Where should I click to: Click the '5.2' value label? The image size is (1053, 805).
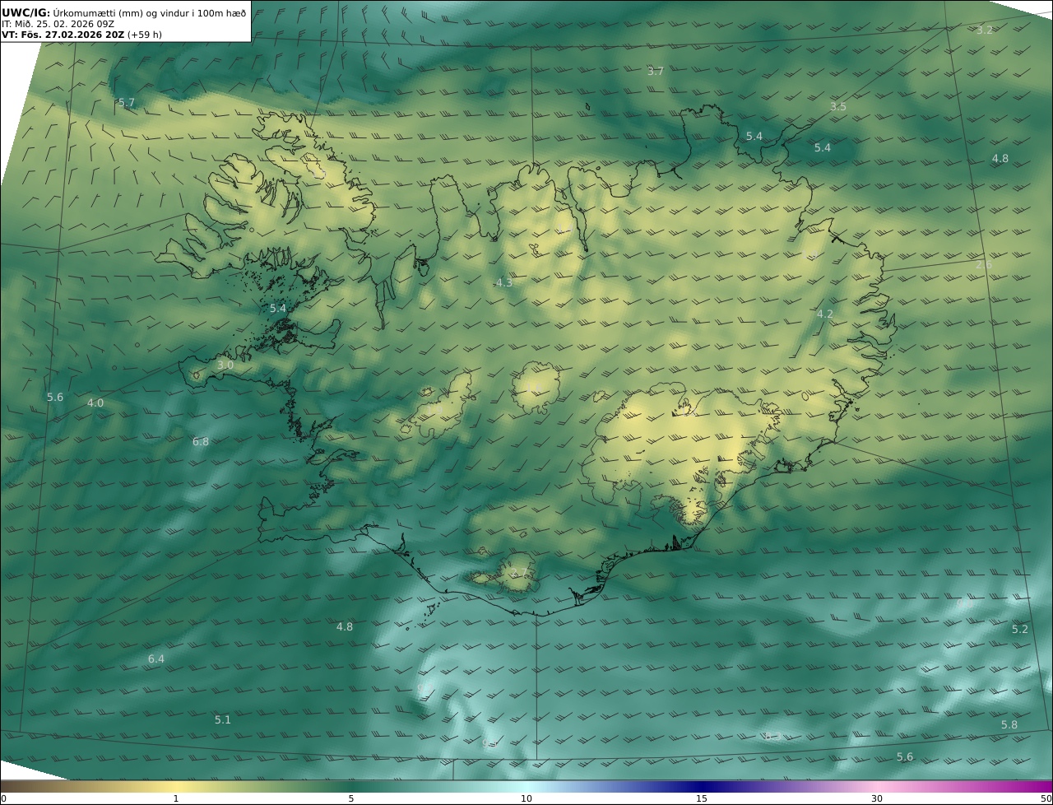(x=1020, y=630)
